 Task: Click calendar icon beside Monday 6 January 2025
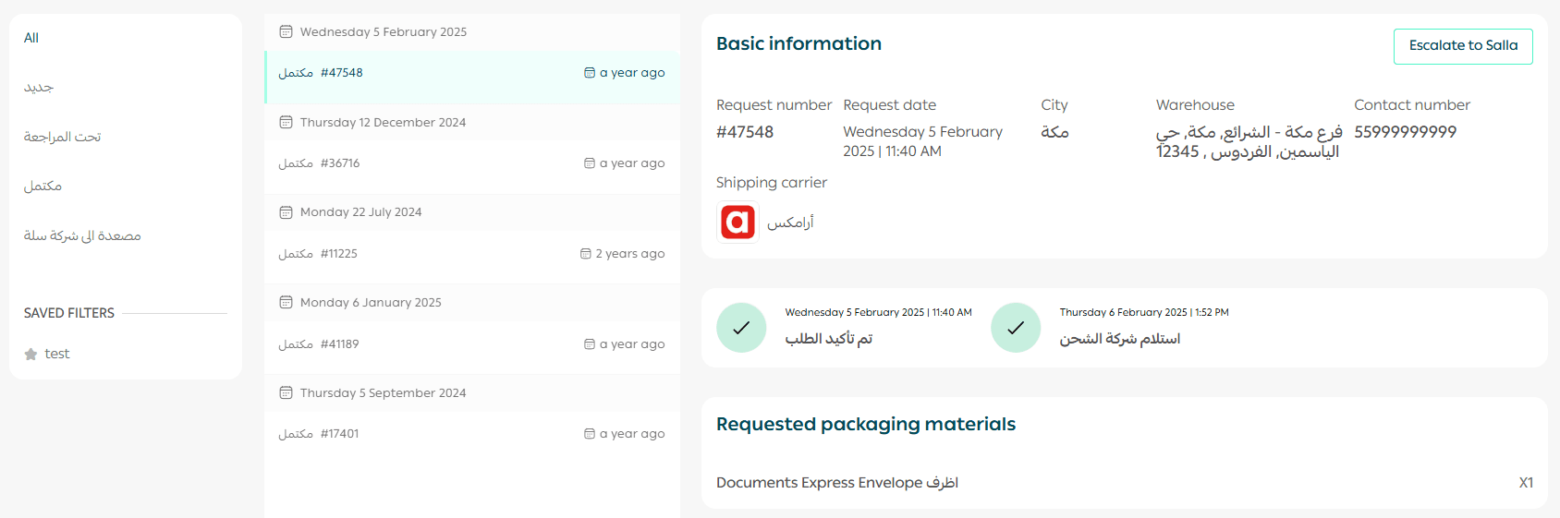click(286, 303)
